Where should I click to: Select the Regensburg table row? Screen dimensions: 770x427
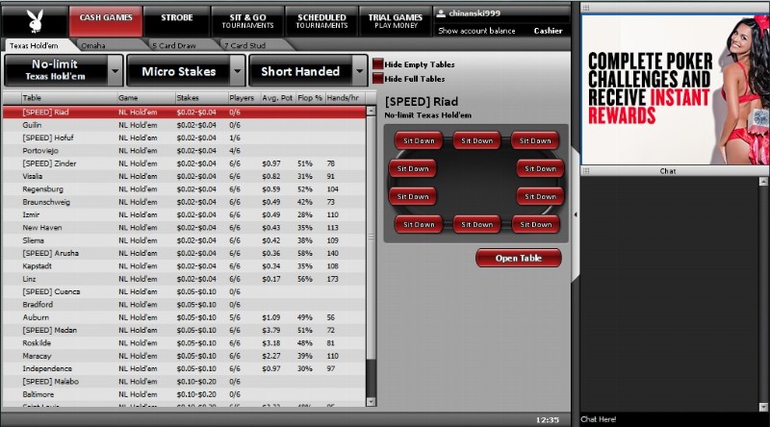coord(184,188)
